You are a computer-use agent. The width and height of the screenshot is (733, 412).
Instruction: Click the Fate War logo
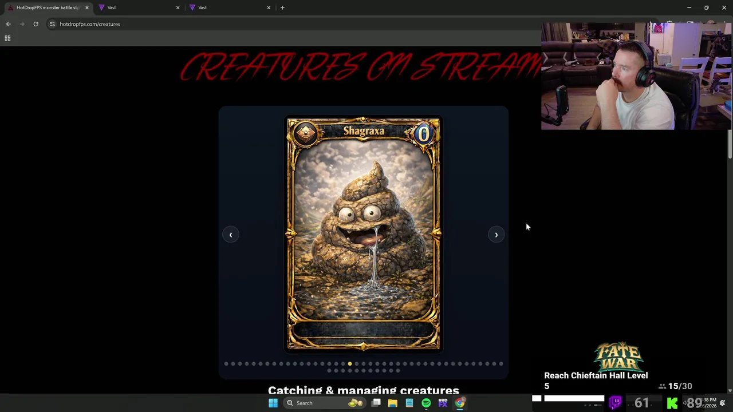pos(619,356)
